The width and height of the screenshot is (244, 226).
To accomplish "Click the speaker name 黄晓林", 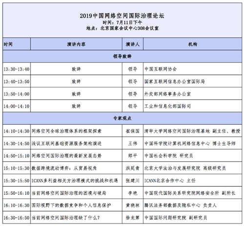I will (133, 206).
